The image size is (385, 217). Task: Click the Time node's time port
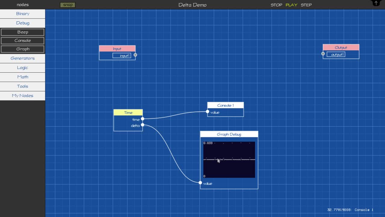[143, 119]
